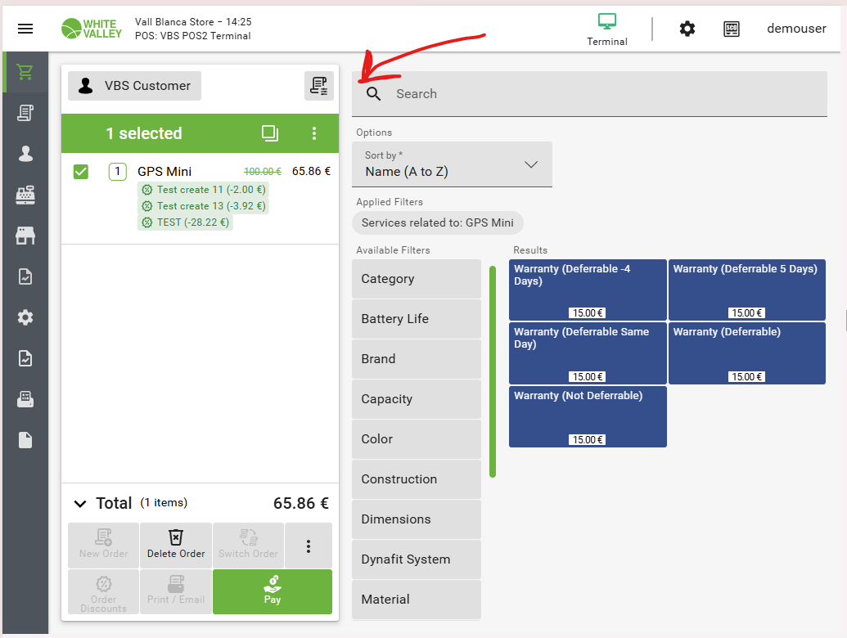Expand the Capacity filter
This screenshot has height=638, width=847.
(417, 399)
